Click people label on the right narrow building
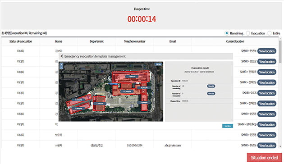This screenshot has width=284, height=164. pos(144,102)
